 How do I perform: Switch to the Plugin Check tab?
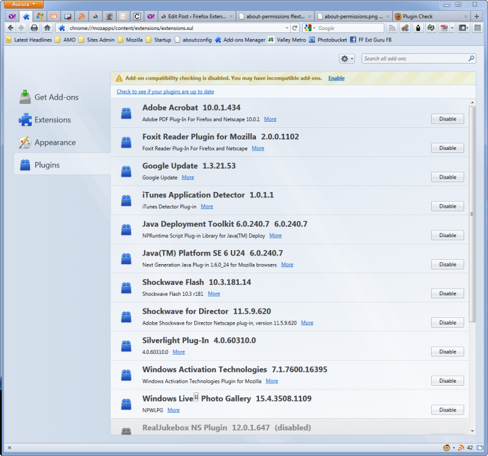coord(432,17)
